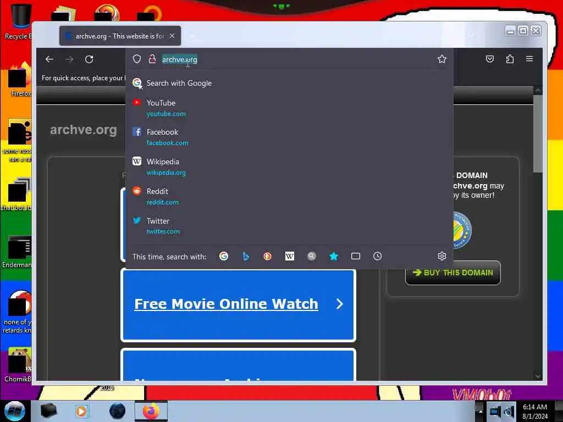The height and width of the screenshot is (422, 563).
Task: Open the Firefox hamburger application menu
Action: [x=529, y=58]
